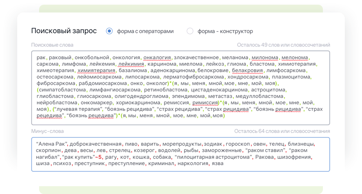Click the word "наркология" in minus words
The height and width of the screenshot is (194, 362).
193,163
